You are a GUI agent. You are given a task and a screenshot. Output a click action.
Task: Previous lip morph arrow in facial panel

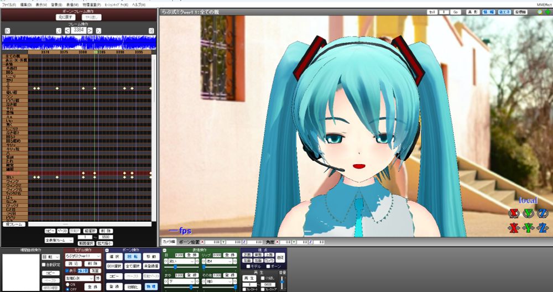click(x=204, y=262)
